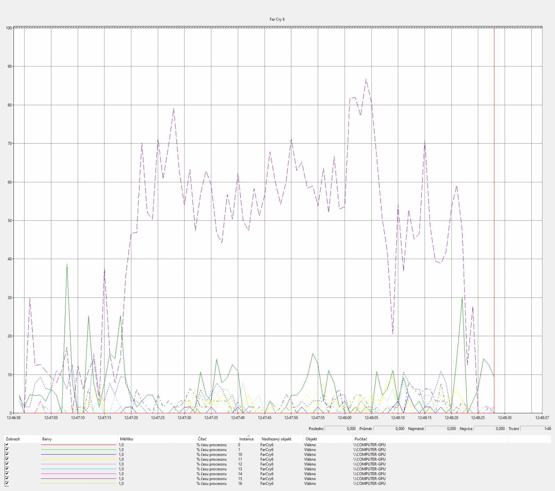Select the yellow color line of instance 11
555x491 pixels.
(x=79, y=459)
